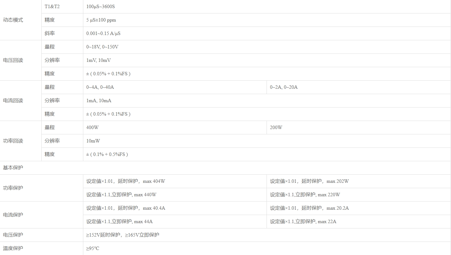Click the cell containing max 22A
The image size is (451, 255).
point(359,222)
